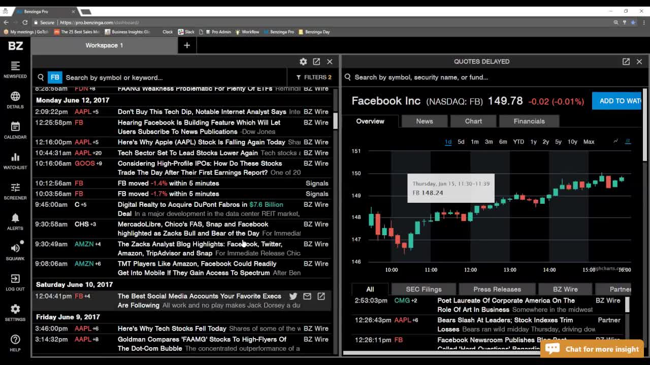This screenshot has height=365, width=650.
Task: Open Chat for more insight
Action: (592, 349)
